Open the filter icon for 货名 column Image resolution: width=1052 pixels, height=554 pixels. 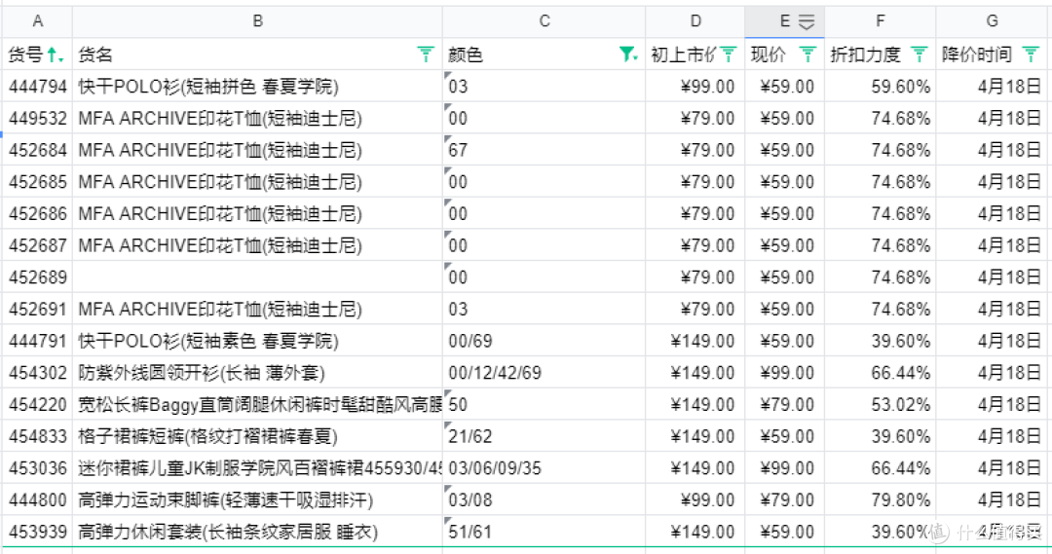coord(426,55)
